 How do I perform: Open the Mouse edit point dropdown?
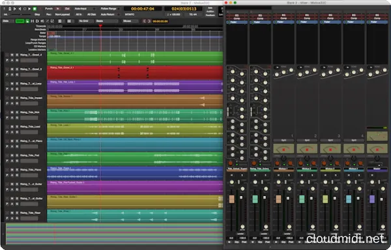pyautogui.click(x=130, y=21)
